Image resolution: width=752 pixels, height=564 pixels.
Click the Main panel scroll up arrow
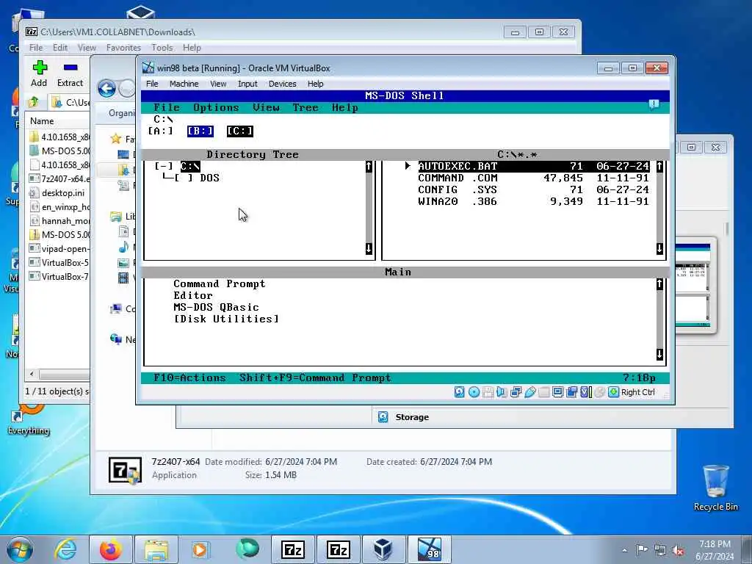coord(660,284)
